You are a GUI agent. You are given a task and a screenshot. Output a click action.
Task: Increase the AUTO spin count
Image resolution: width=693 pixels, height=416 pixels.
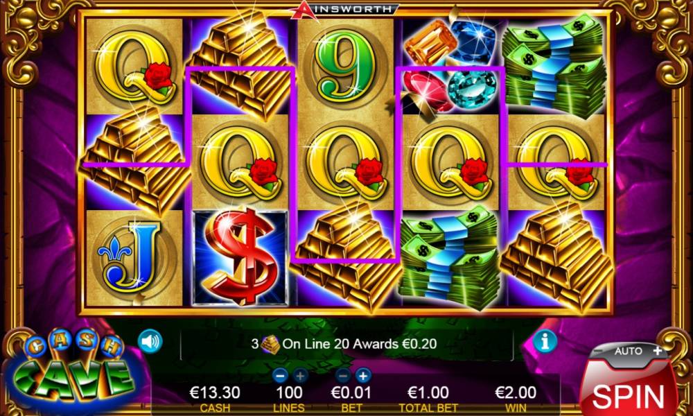pyautogui.click(x=658, y=351)
